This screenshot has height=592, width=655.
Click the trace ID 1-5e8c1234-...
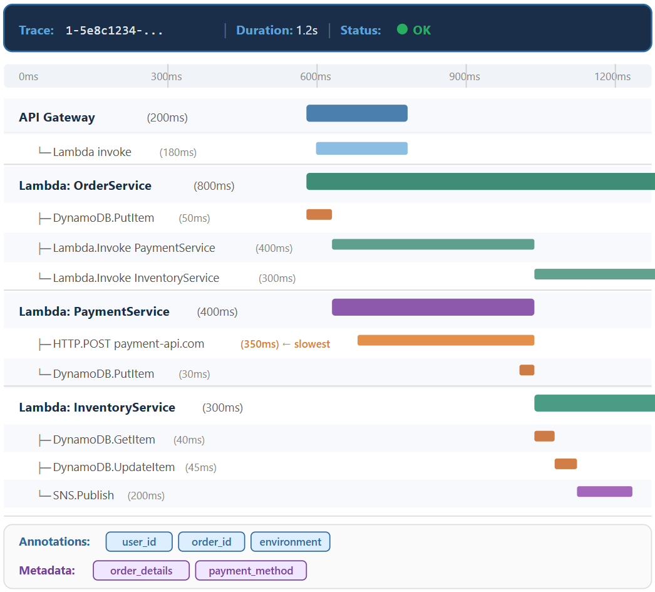pos(114,31)
